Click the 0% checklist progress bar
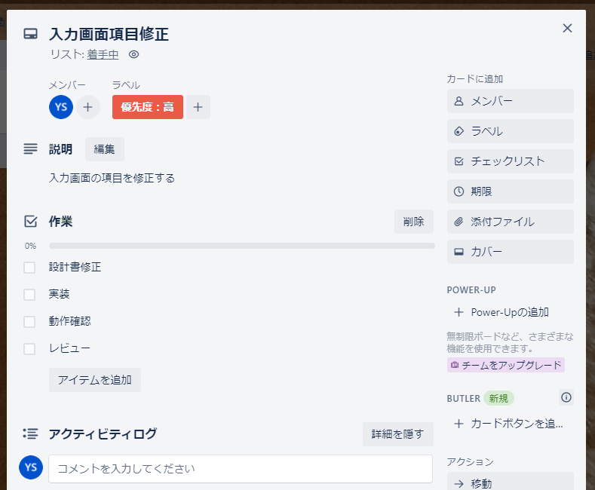Viewport: 595px width, 490px height. pyautogui.click(x=242, y=246)
